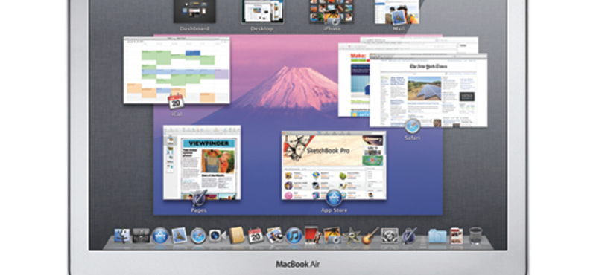596x275 pixels.
Task: Select the iCal calendar window
Action: (x=177, y=70)
